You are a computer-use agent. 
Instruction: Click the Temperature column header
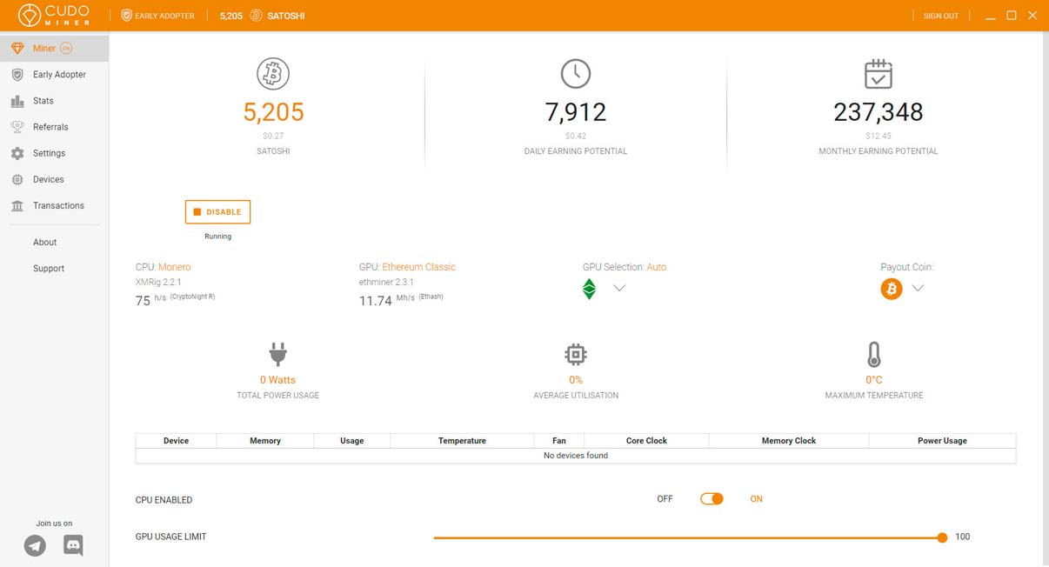[x=462, y=441]
